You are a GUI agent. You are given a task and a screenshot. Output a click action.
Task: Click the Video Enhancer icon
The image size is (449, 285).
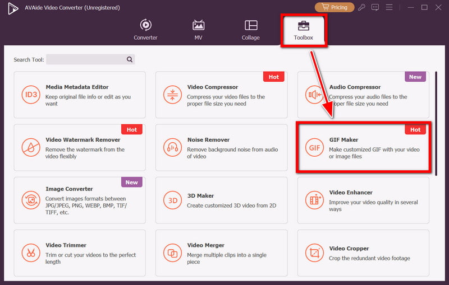(314, 200)
